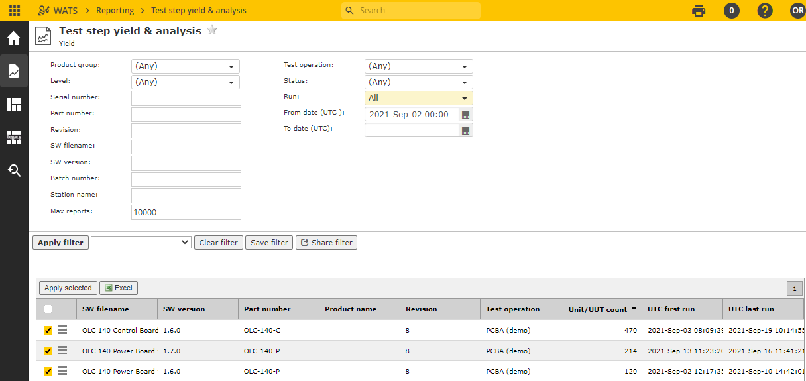Click Share filter button
The image size is (806, 381).
326,243
